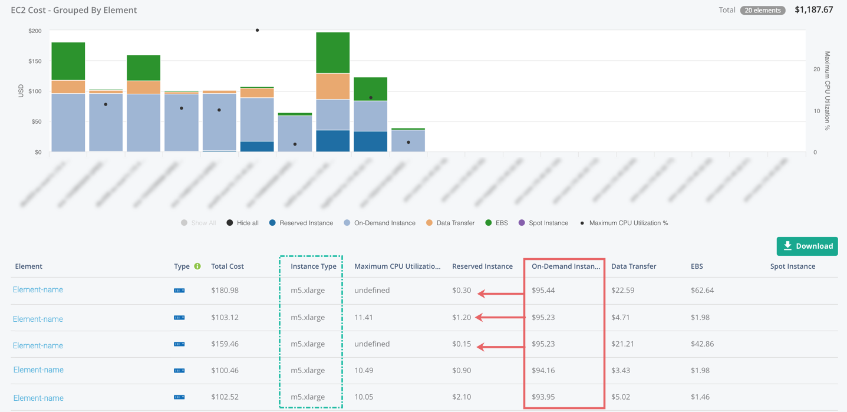847x412 pixels.
Task: Click the $0.30 reserved instance value
Action: (x=462, y=290)
